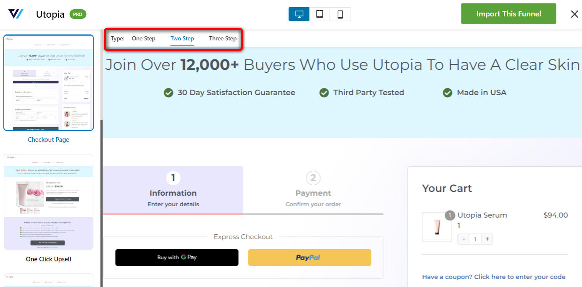The image size is (582, 287).
Task: Select the One Step type
Action: [144, 38]
